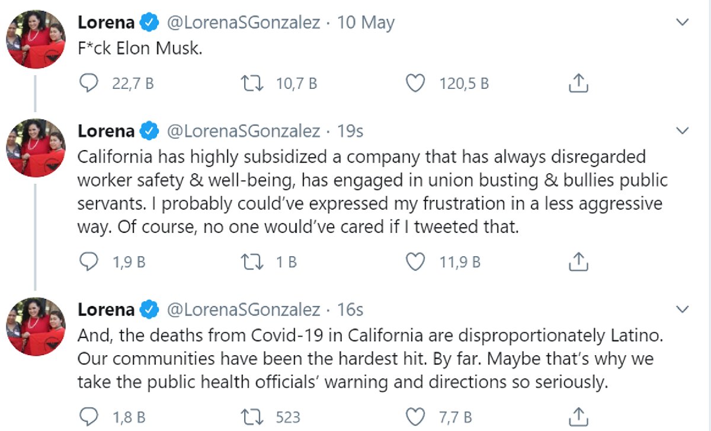
Task: Open Lorena's avatar on the first tweet
Action: pyautogui.click(x=35, y=39)
